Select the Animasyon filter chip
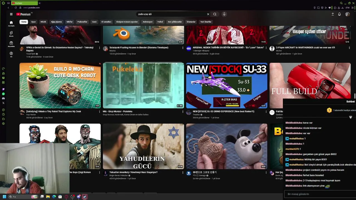Image resolution: width=356 pixels, height=200 pixels. (x=148, y=22)
